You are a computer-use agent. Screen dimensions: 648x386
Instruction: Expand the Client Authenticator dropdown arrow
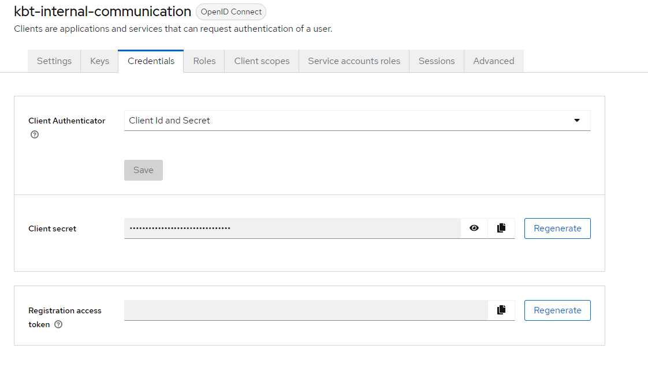tap(577, 121)
